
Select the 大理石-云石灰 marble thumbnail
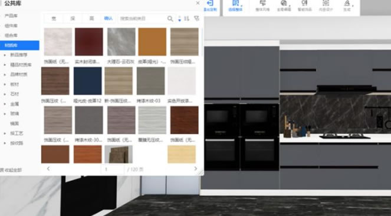[121, 42]
